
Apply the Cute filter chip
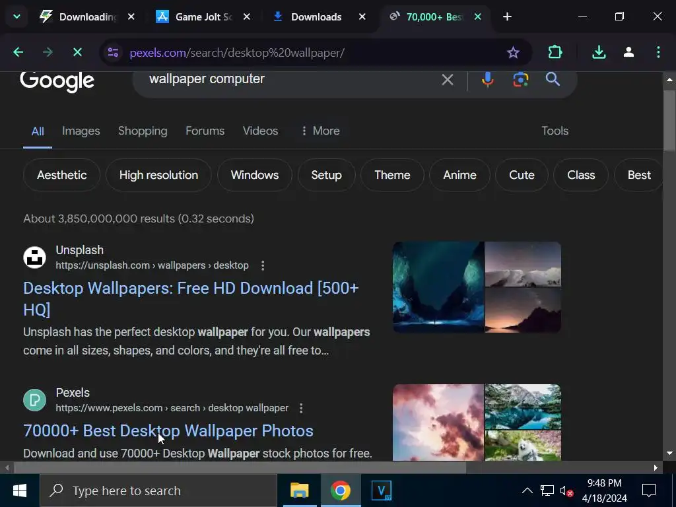click(522, 175)
